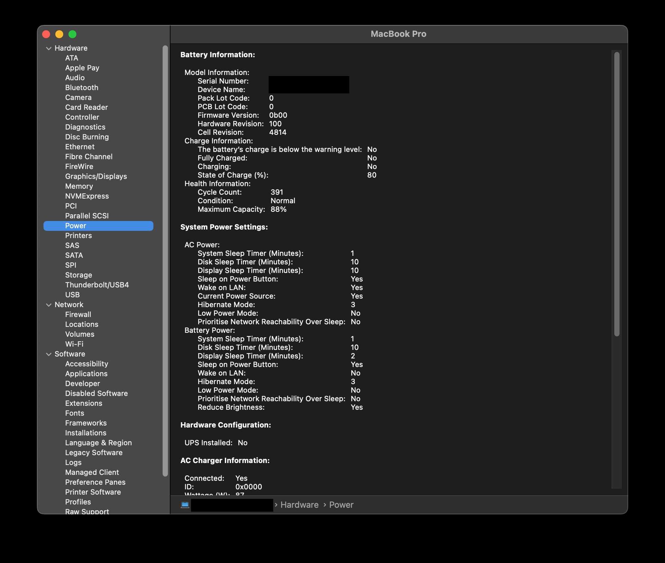Select Firewall under Network

click(78, 315)
